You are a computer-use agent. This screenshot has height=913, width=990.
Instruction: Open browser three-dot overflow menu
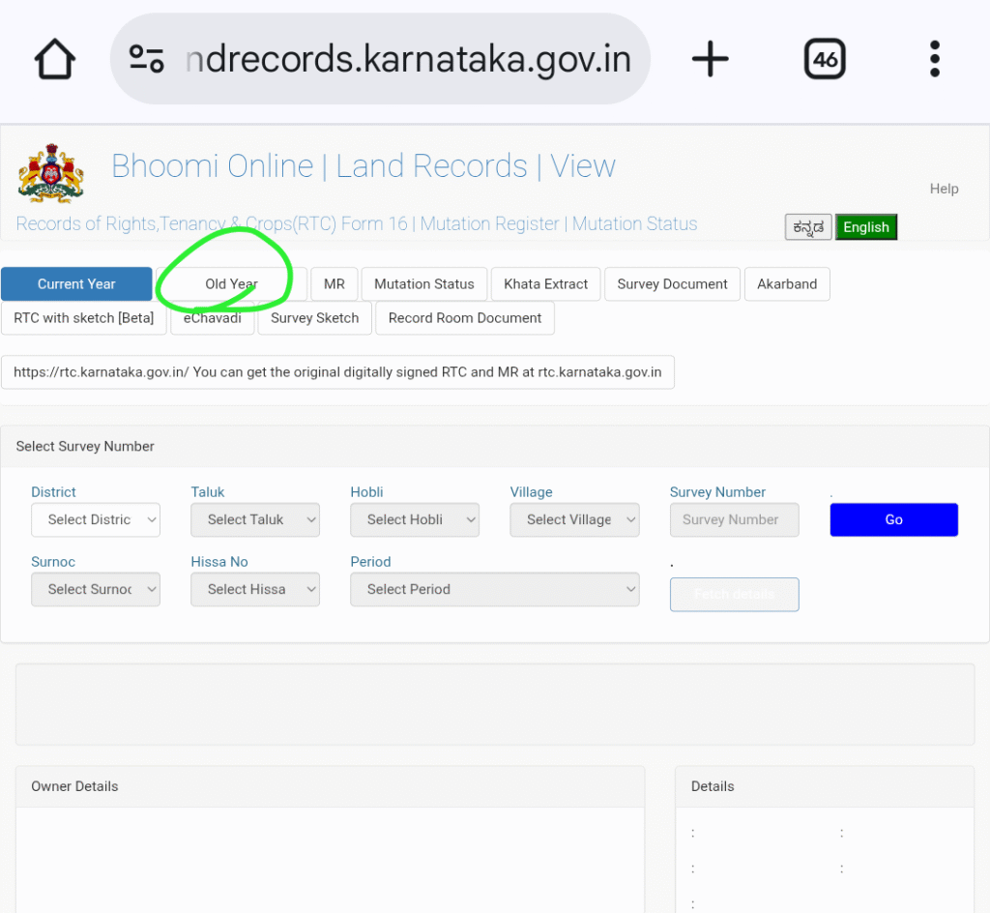tap(934, 60)
